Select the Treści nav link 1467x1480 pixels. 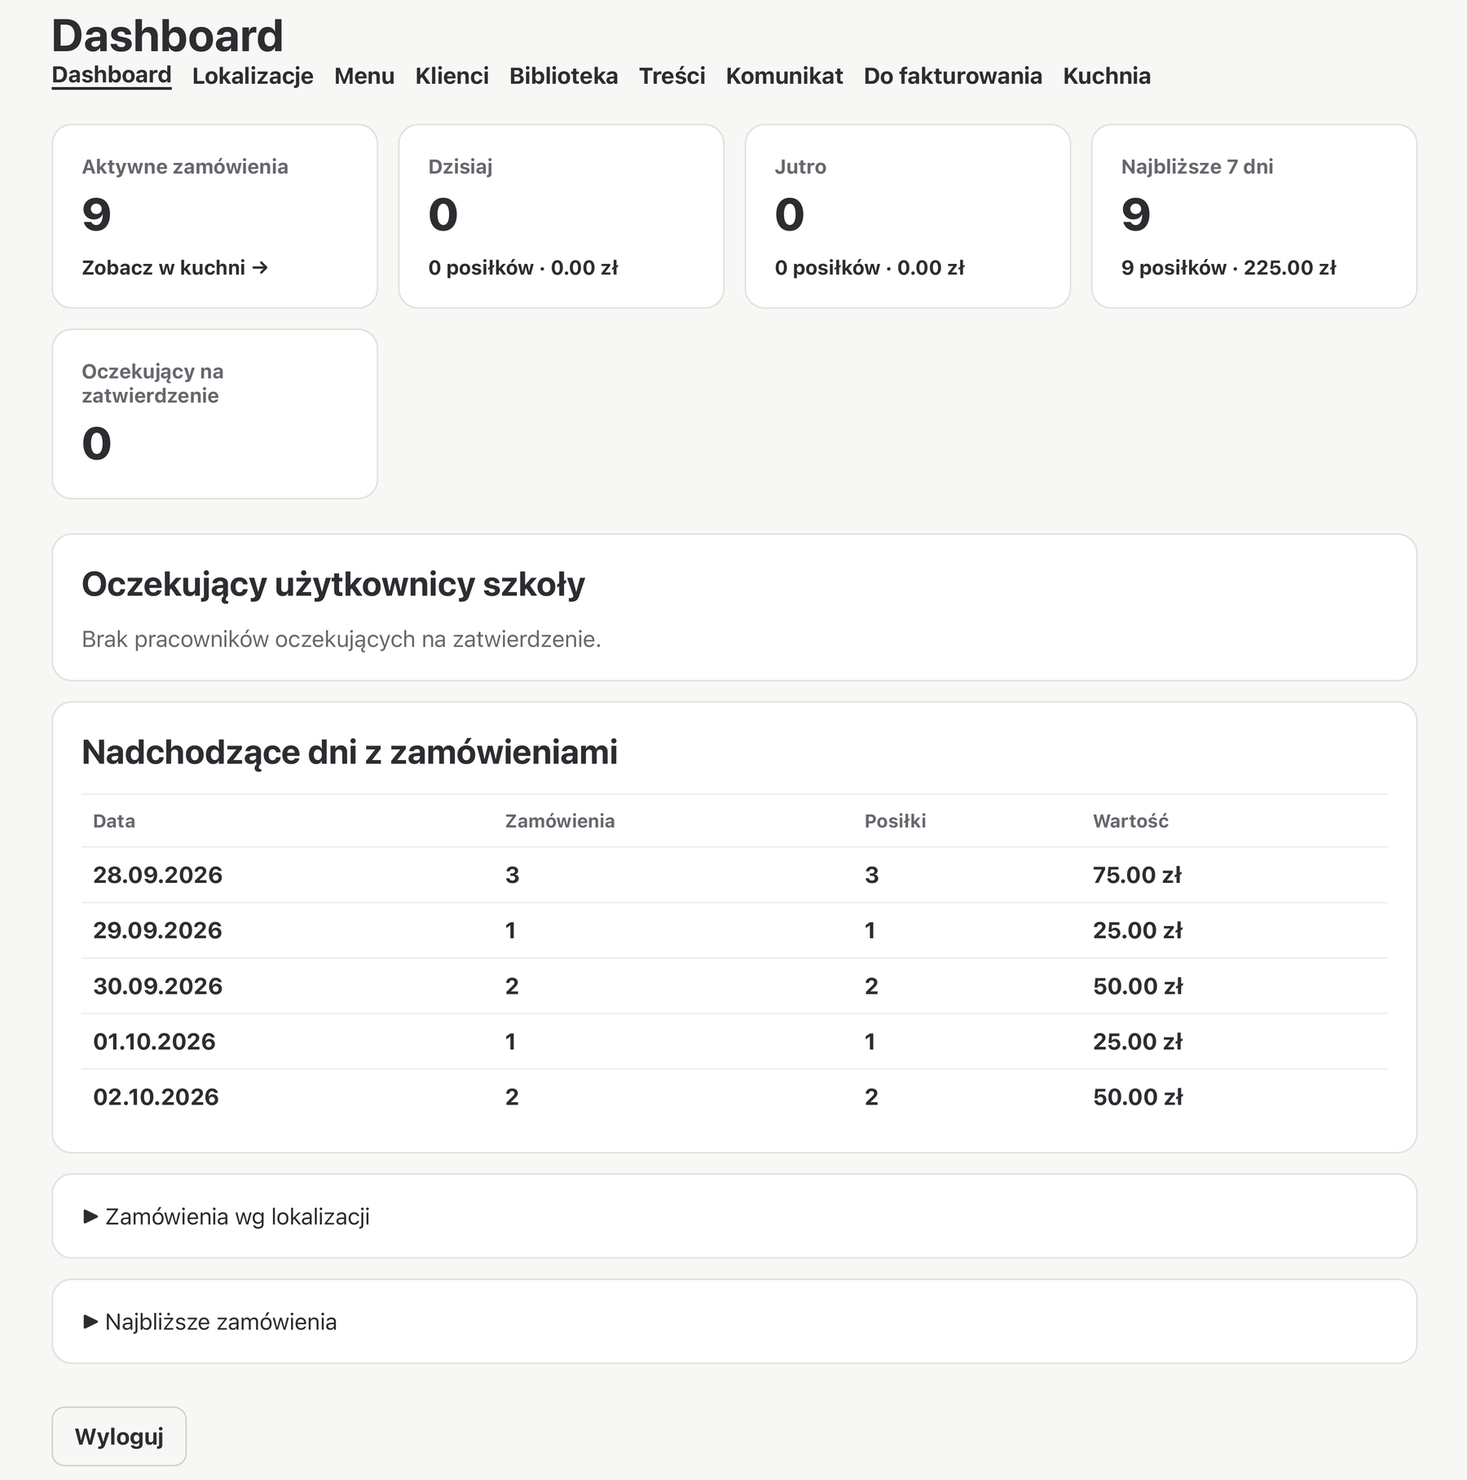pyautogui.click(x=672, y=76)
